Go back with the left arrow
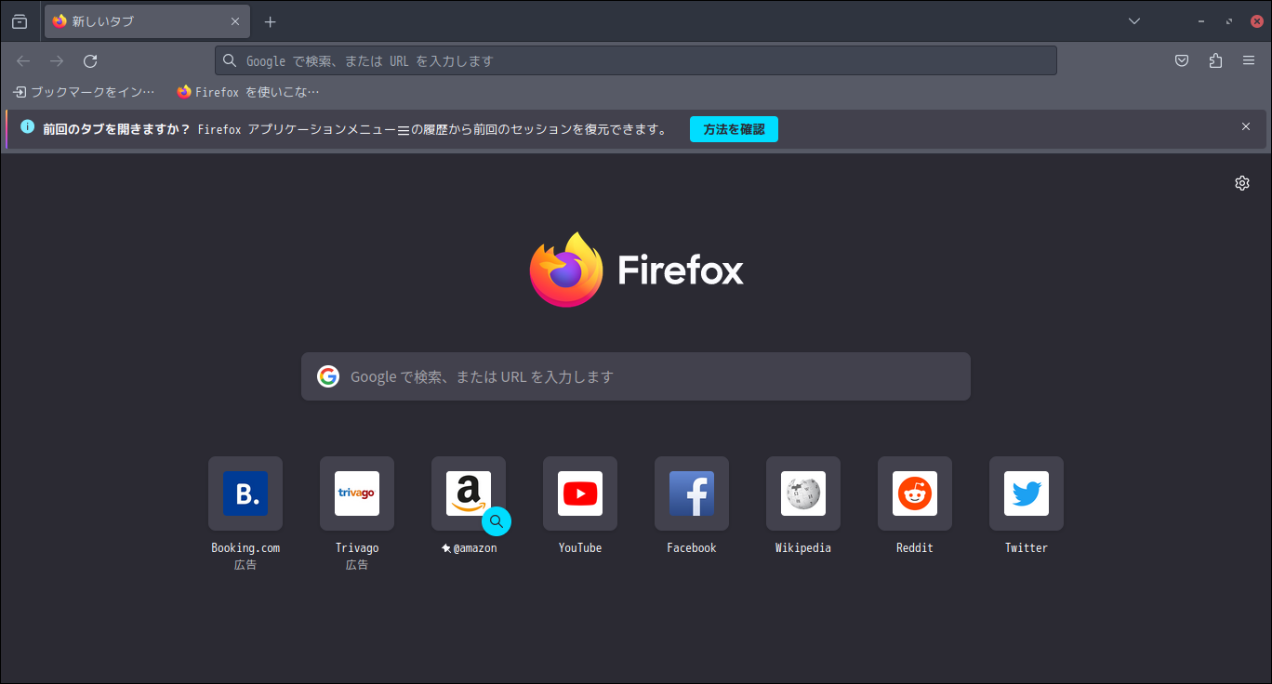The image size is (1272, 684). click(23, 60)
